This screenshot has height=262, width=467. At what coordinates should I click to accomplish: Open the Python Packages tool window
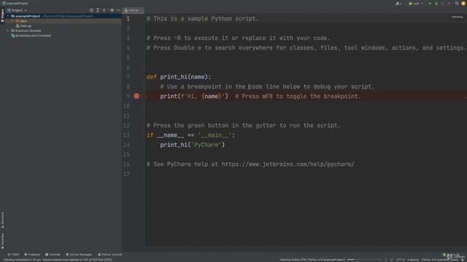pyautogui.click(x=79, y=255)
